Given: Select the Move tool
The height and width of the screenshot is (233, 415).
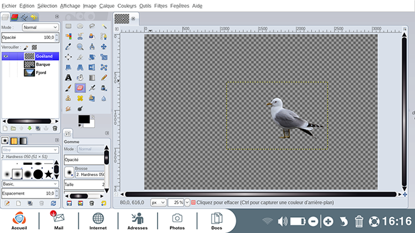Looking at the screenshot, I should click(x=103, y=47).
